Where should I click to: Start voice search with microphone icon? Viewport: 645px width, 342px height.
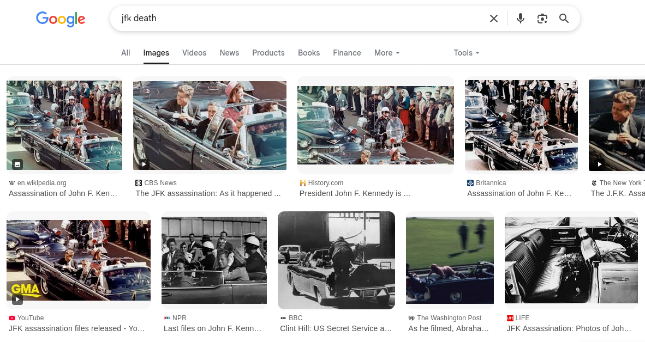pos(521,19)
